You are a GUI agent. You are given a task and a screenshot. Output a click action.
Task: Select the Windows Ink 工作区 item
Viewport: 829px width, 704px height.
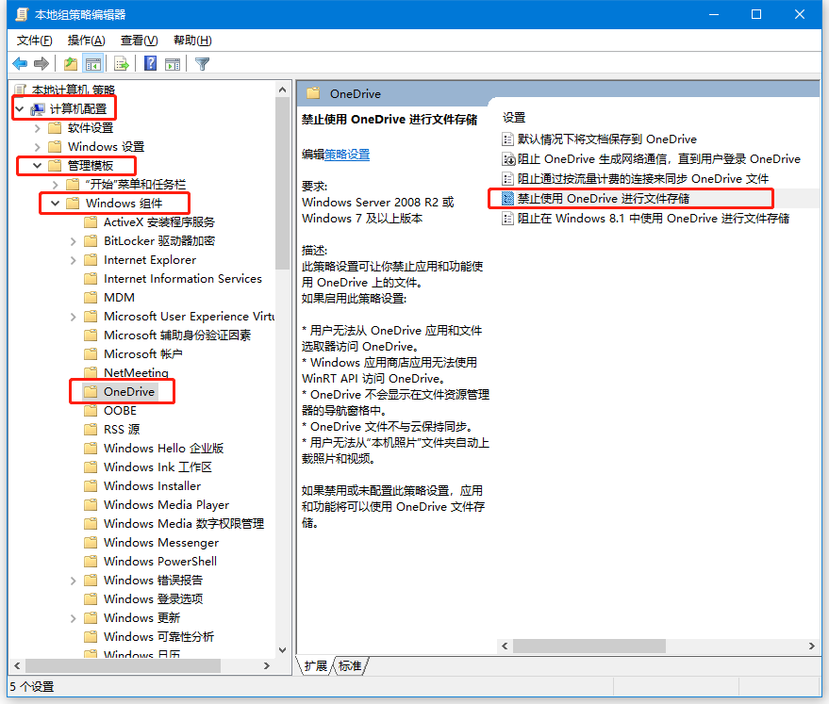coord(158,467)
